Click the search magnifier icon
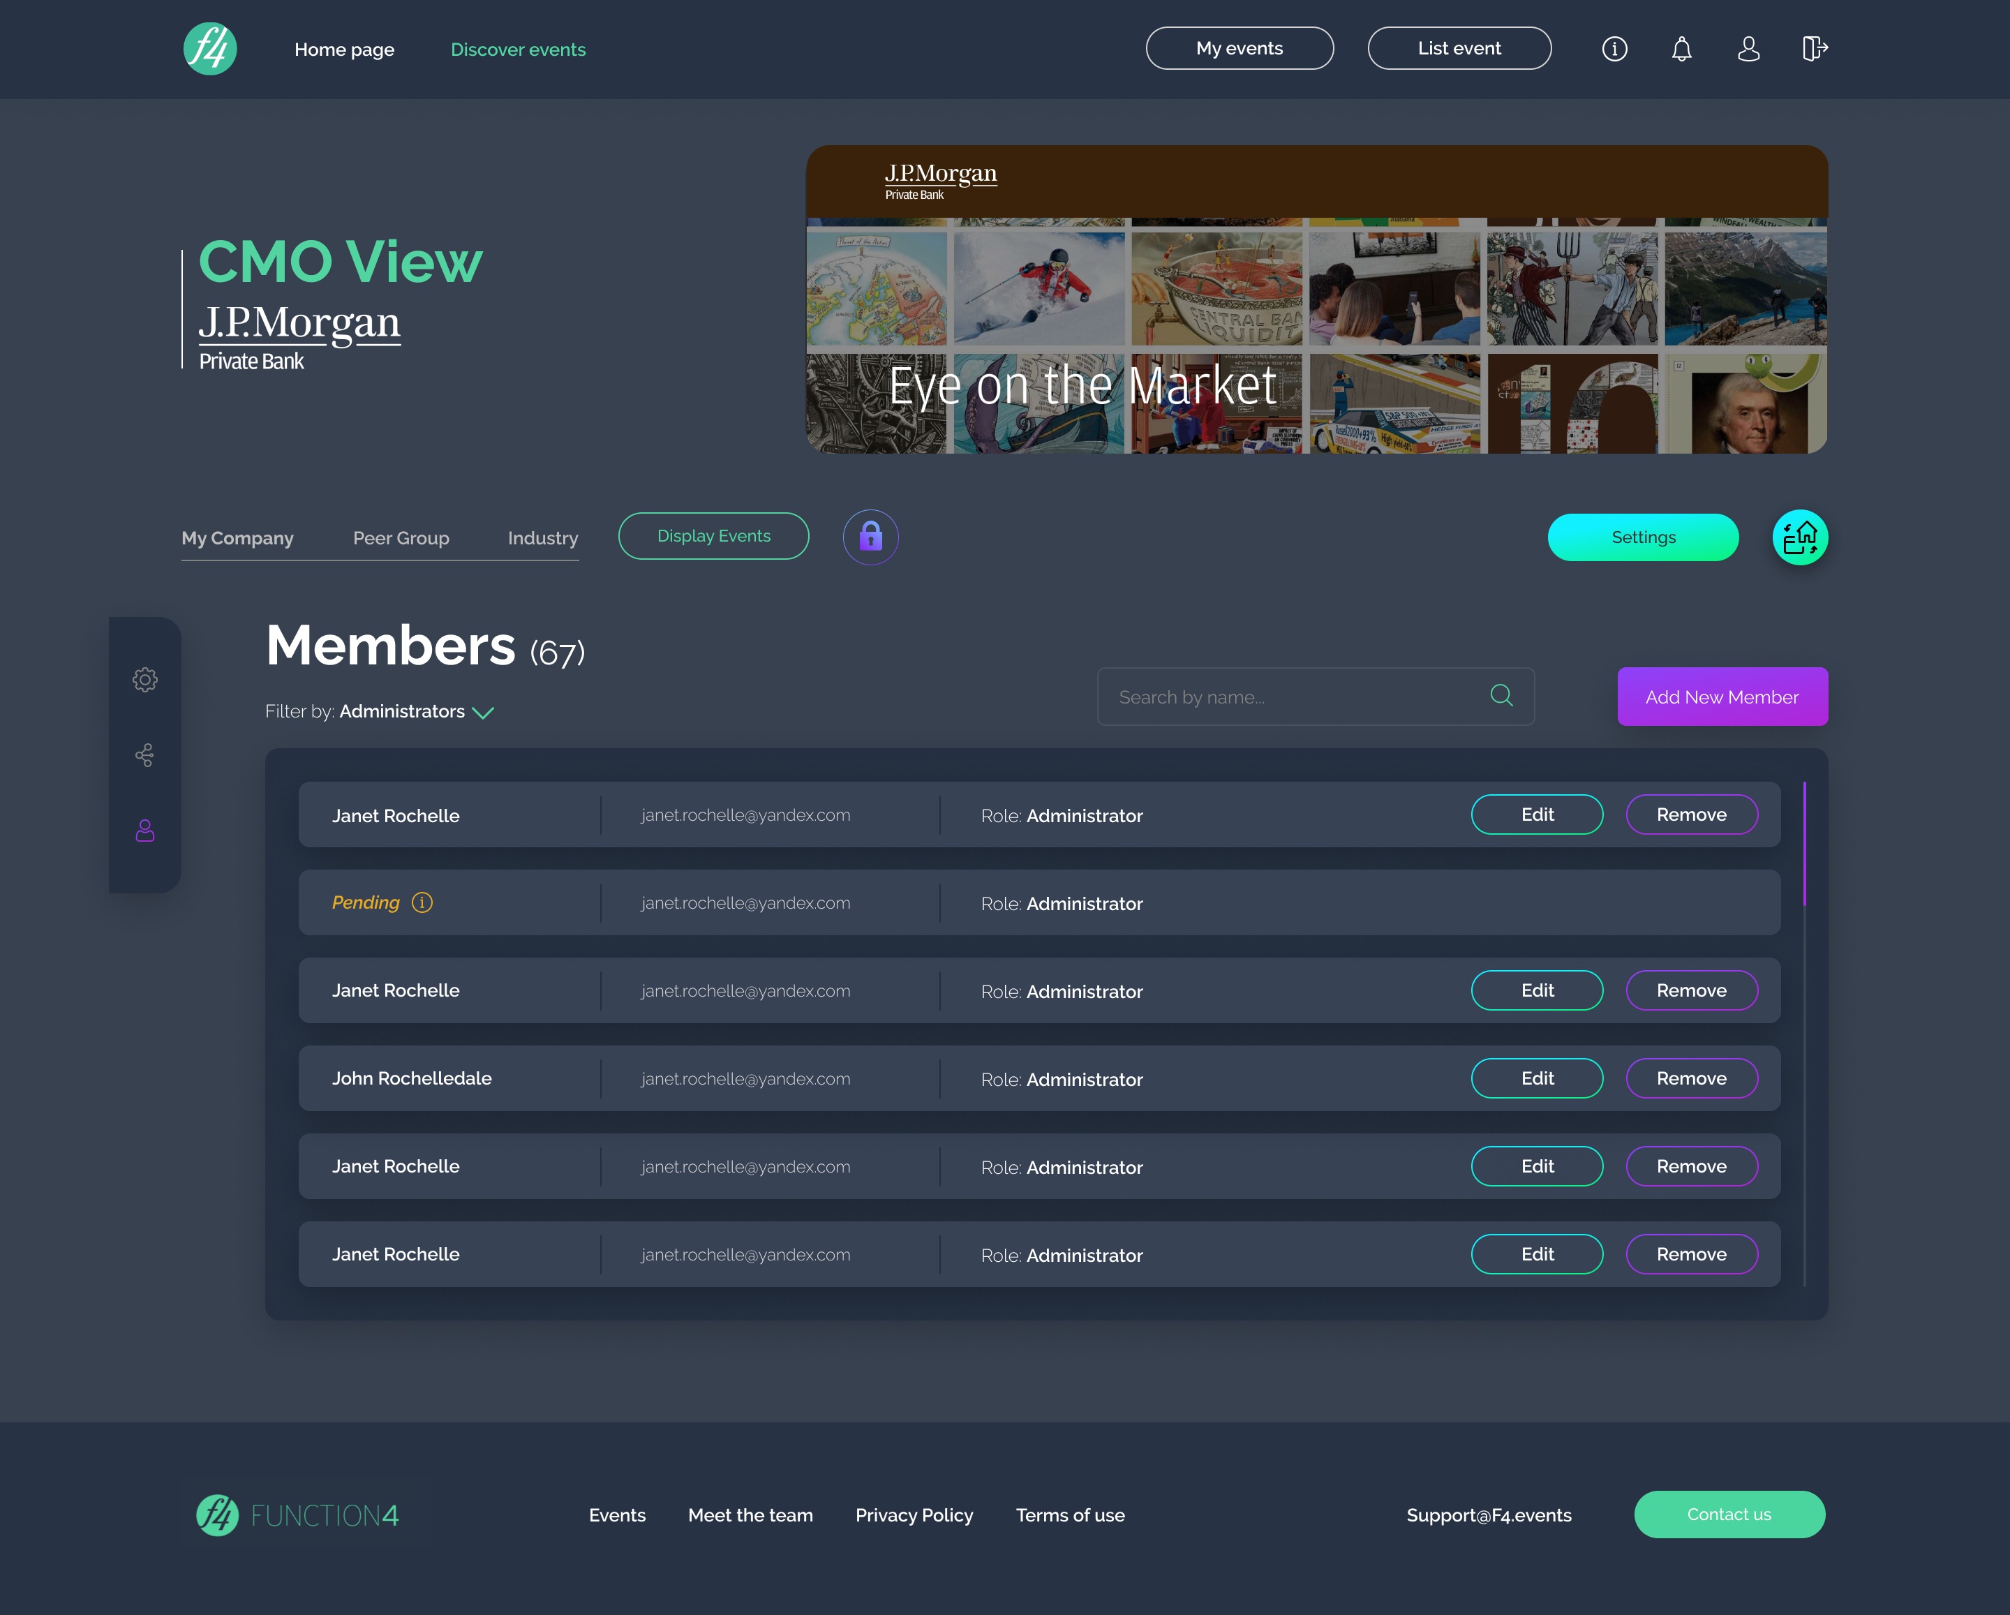 point(1501,696)
